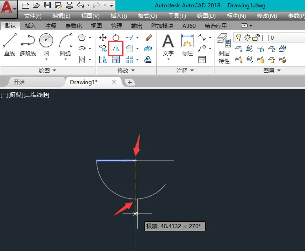Toggle layer 0 lock padlock icon

(x=256, y=37)
